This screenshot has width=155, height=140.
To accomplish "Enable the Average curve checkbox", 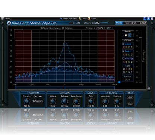I will tap(123, 58).
